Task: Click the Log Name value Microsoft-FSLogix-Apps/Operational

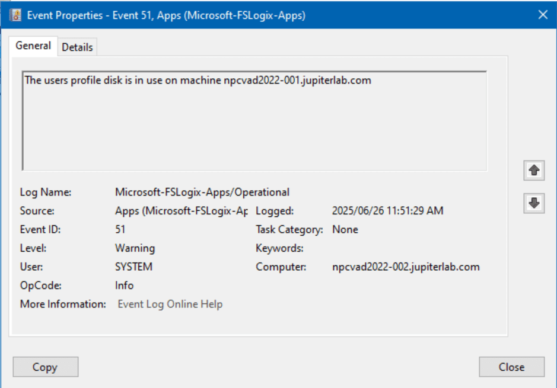Action: (202, 192)
